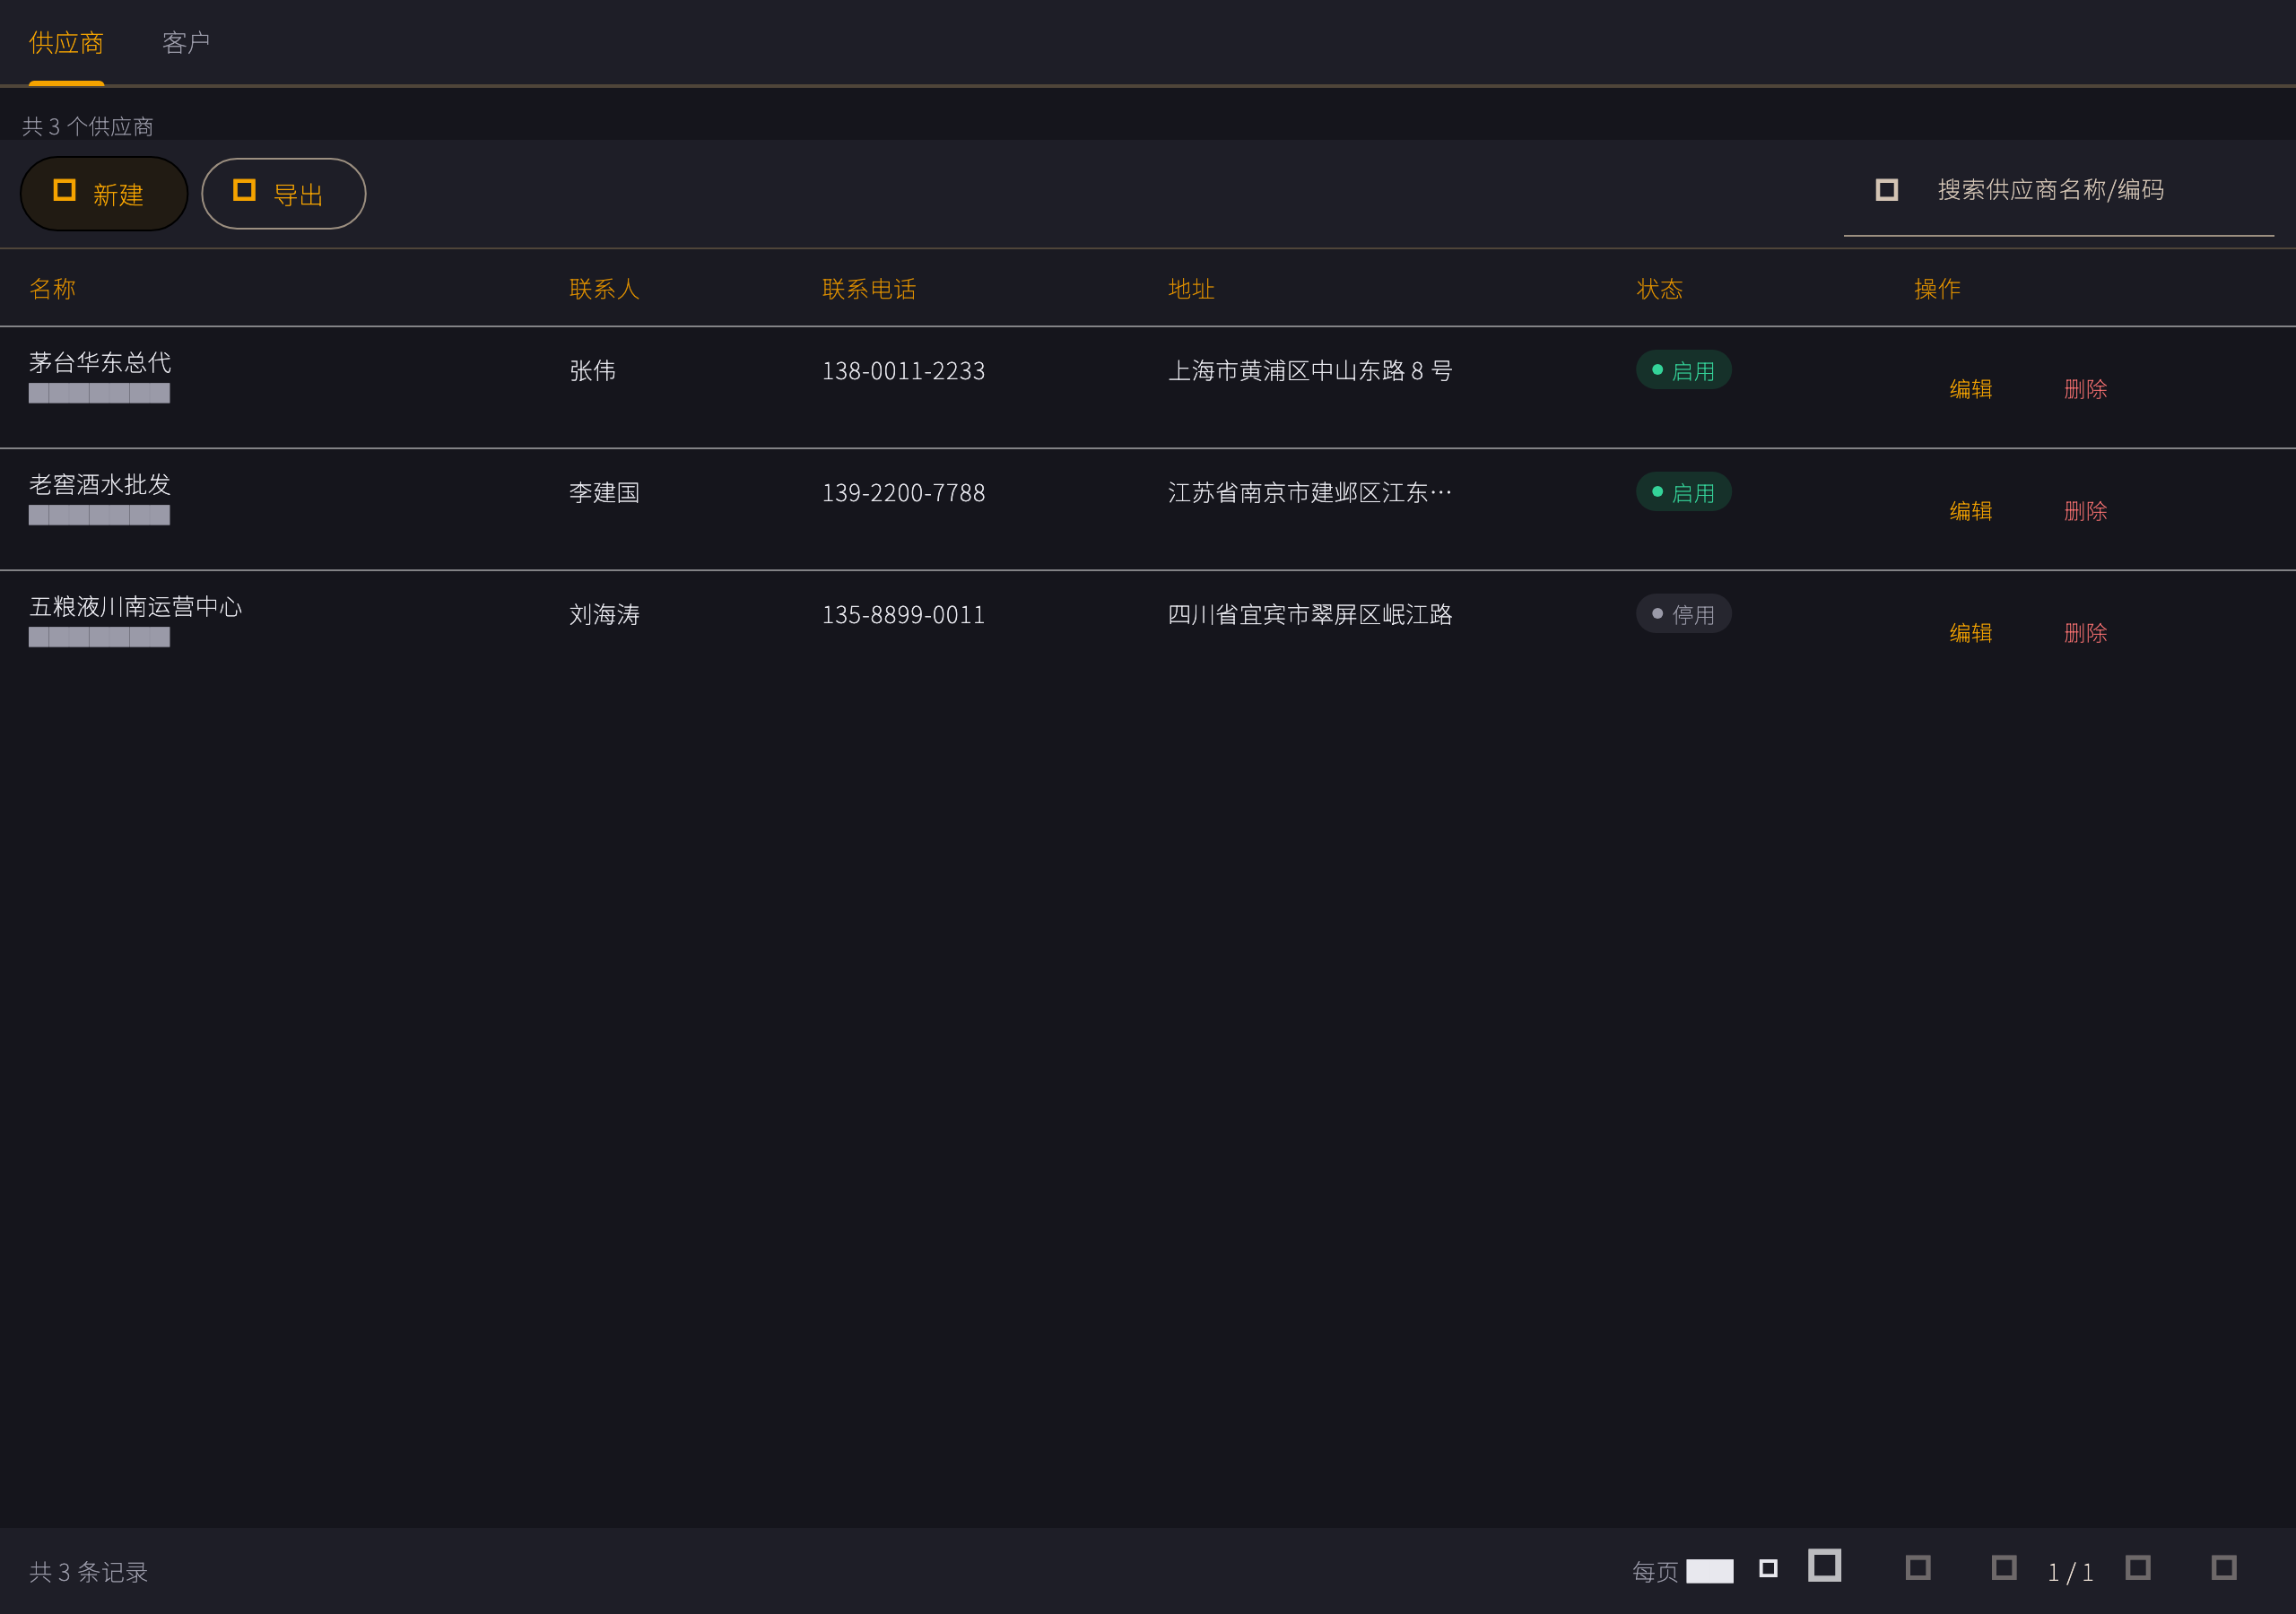Image resolution: width=2296 pixels, height=1614 pixels.
Task: Click the 地址 column header
Action: click(1191, 289)
